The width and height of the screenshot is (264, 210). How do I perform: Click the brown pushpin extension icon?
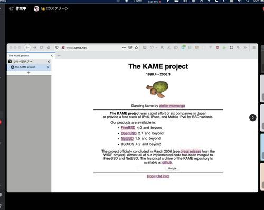[238, 47]
